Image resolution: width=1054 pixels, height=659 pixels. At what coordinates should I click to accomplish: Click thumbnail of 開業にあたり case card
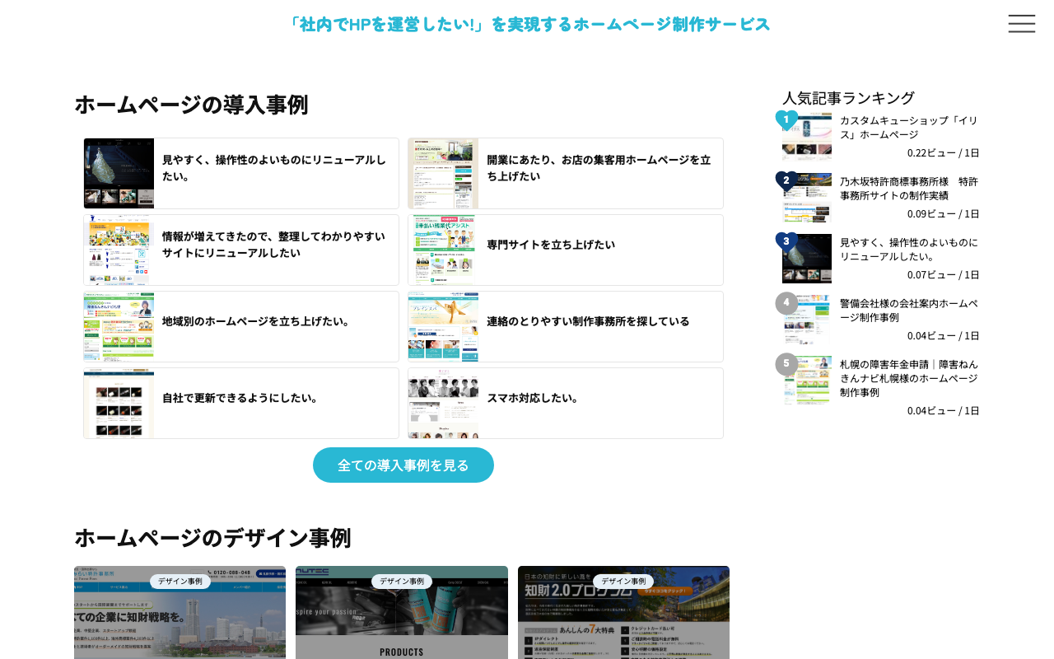[443, 173]
